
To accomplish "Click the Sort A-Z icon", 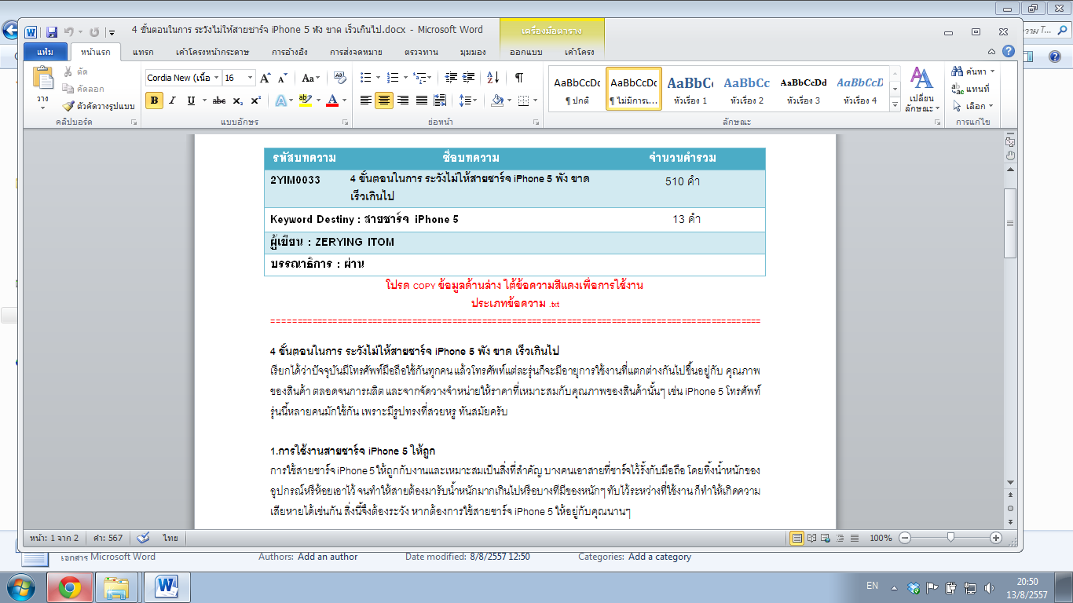I will [493, 78].
